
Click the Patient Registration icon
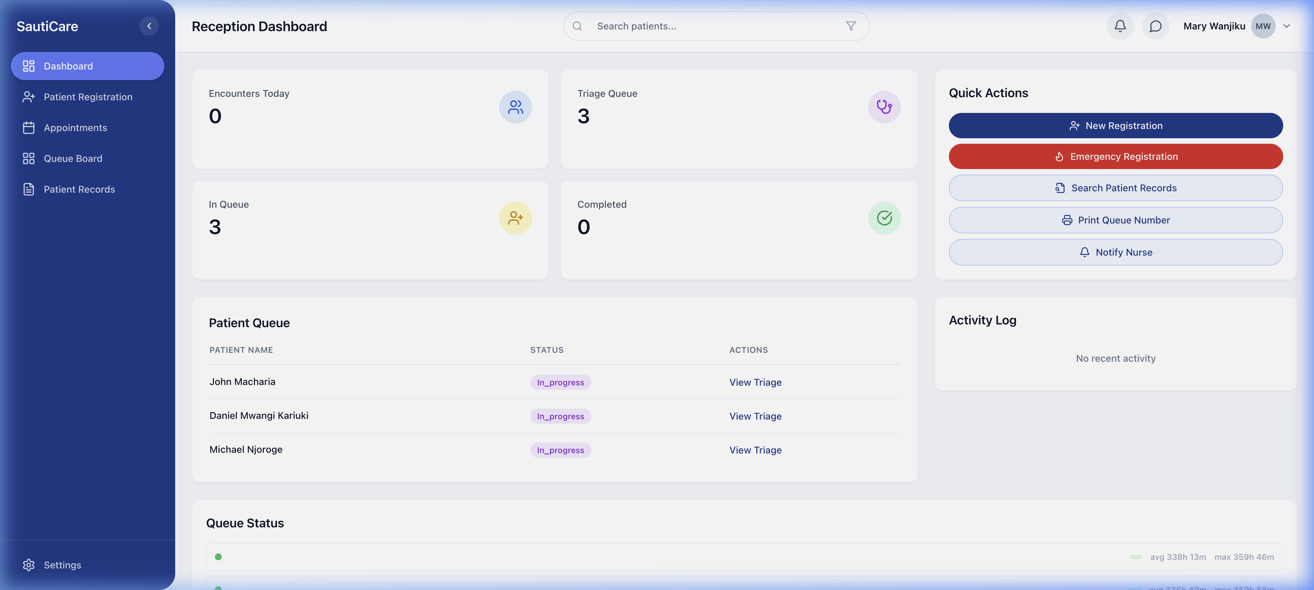click(x=28, y=97)
